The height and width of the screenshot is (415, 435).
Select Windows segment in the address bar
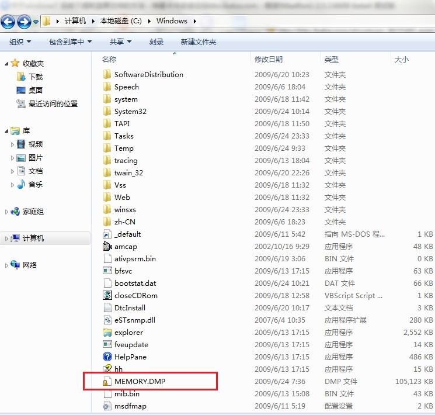(172, 21)
